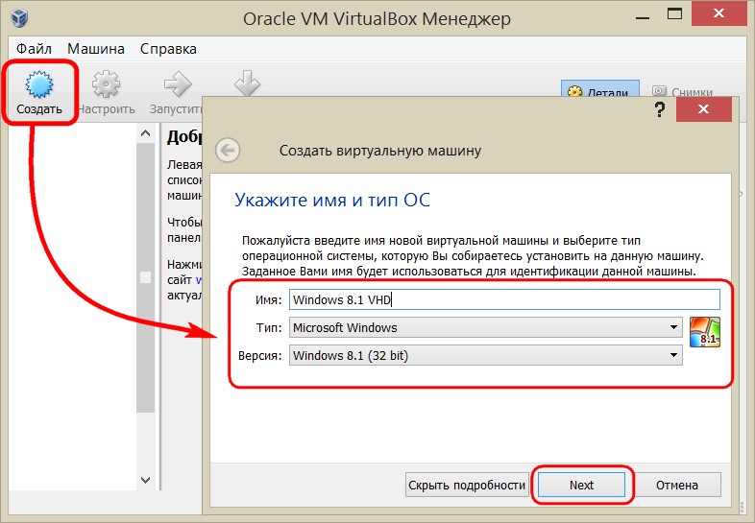This screenshot has width=755, height=523.
Task: Click the Настроить gear toolbar icon
Action: point(106,83)
